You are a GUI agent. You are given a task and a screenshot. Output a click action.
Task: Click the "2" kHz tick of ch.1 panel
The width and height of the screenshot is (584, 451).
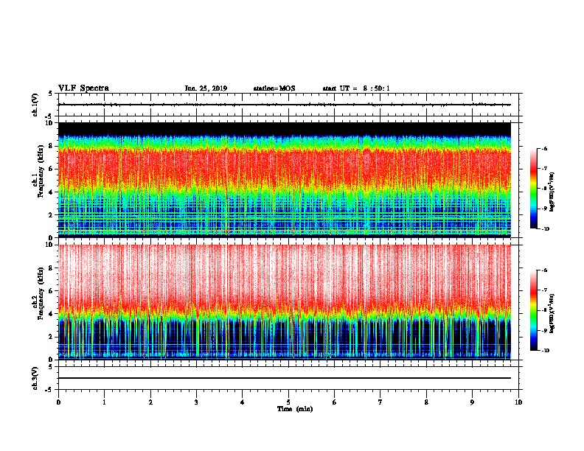click(51, 215)
